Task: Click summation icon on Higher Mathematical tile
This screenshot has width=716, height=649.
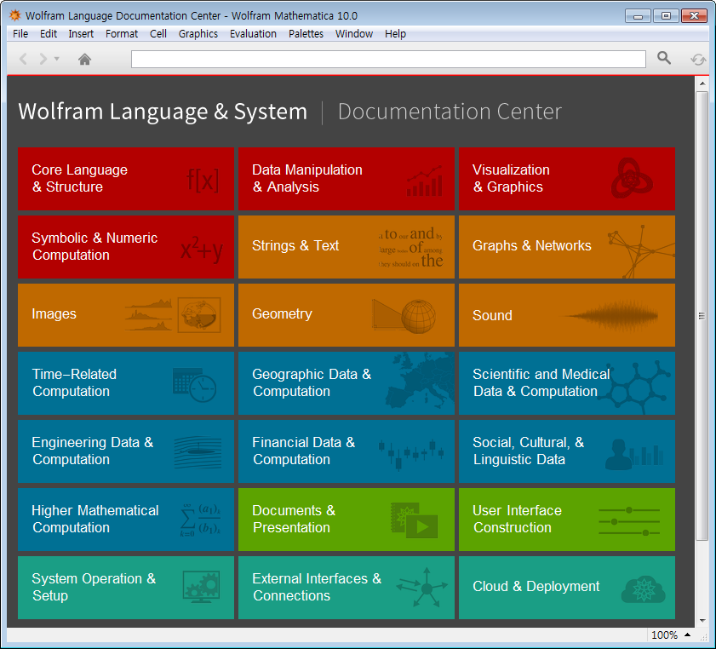Action: coord(201,520)
